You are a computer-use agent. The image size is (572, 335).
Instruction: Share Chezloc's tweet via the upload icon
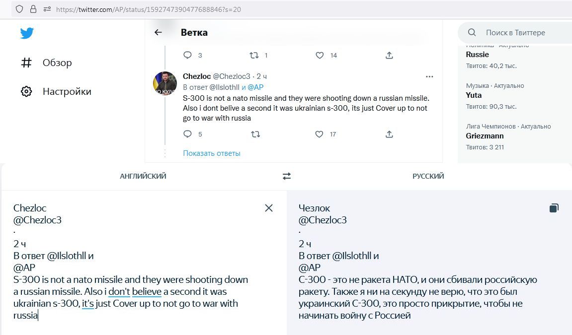(389, 134)
